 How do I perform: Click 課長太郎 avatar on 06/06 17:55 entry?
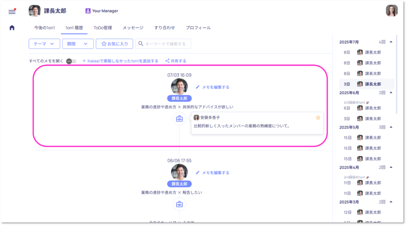180,172
